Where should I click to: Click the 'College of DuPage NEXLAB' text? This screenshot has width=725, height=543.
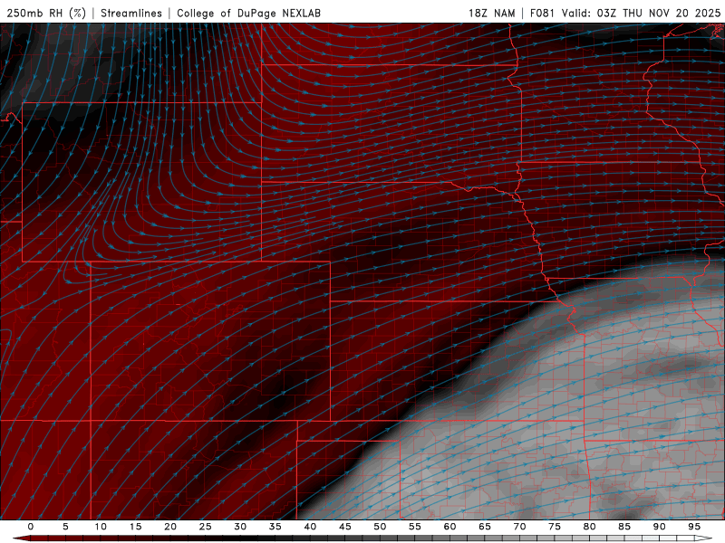coord(248,13)
